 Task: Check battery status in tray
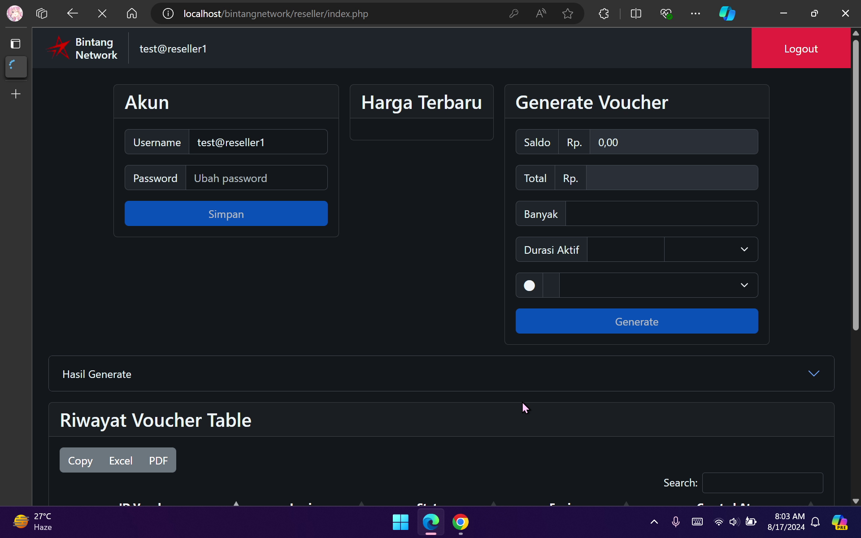click(751, 521)
